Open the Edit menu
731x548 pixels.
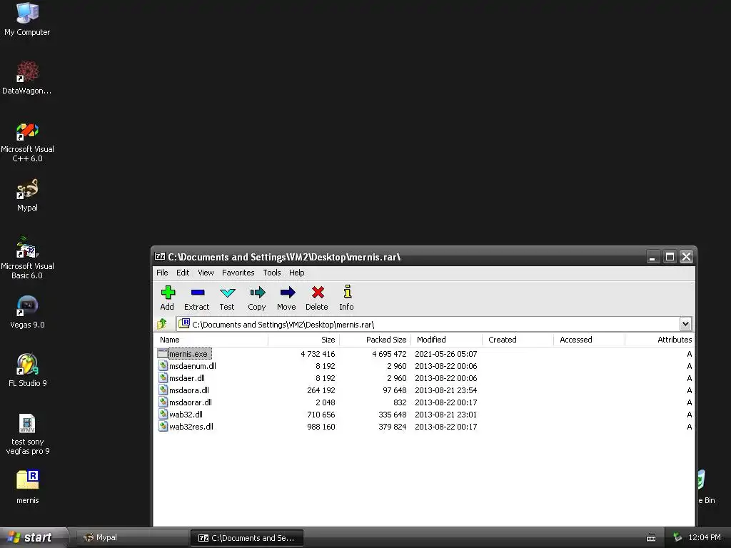pos(183,273)
